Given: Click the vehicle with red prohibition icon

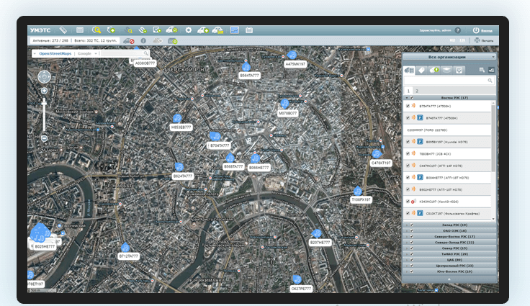Looking at the screenshot, I should [x=129, y=40].
